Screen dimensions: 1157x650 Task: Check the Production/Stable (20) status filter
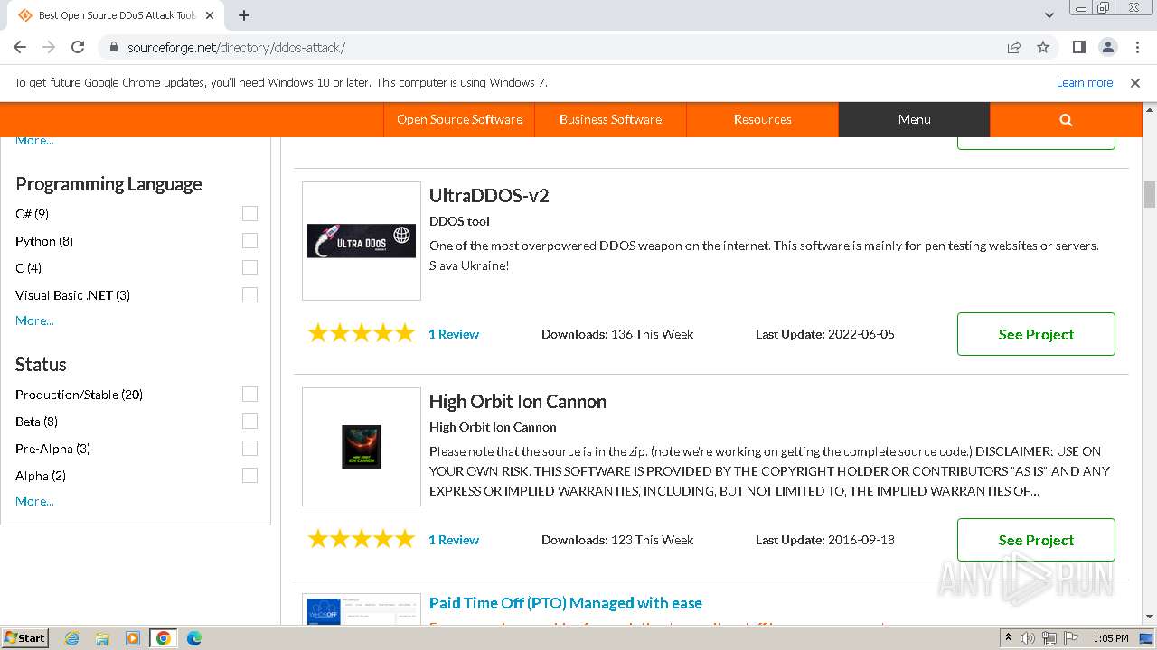[249, 395]
